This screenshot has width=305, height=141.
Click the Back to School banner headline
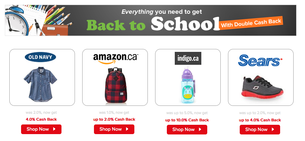(153, 24)
